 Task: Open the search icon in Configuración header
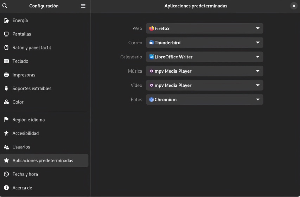pos(5,6)
